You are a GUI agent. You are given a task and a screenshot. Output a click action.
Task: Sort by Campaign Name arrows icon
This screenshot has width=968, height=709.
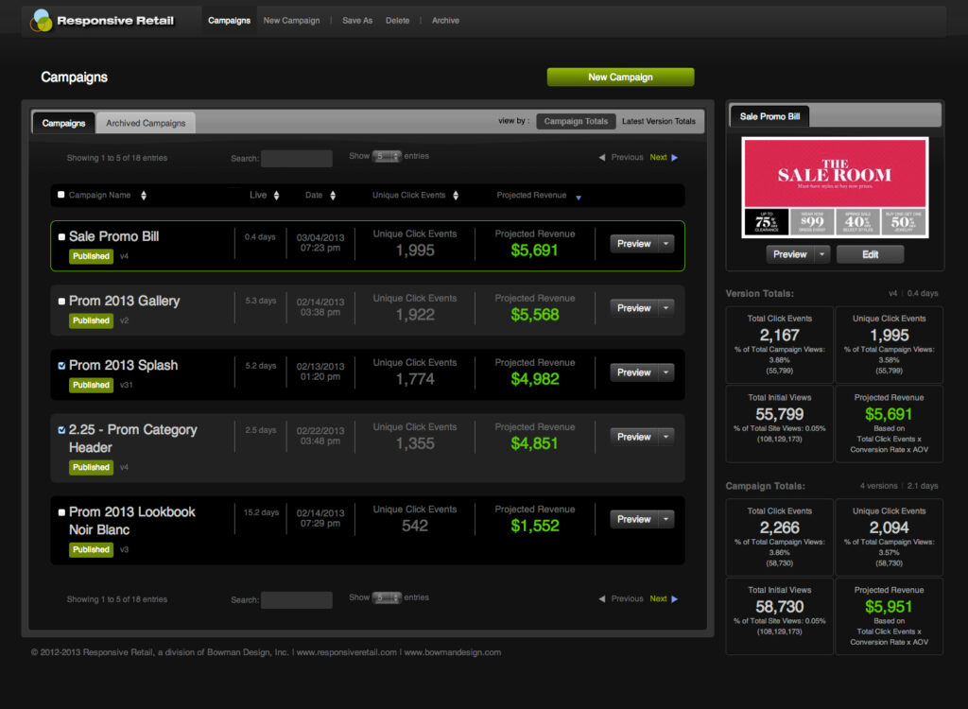click(144, 195)
